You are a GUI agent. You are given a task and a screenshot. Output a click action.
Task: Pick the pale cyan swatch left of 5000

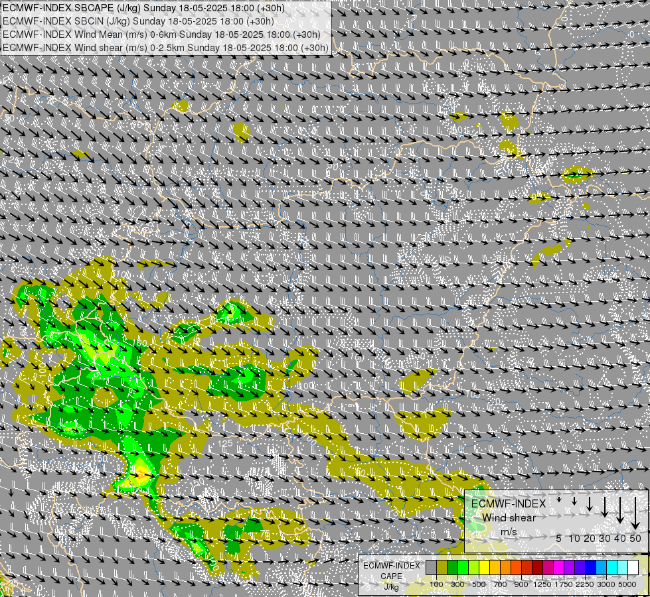[623, 568]
